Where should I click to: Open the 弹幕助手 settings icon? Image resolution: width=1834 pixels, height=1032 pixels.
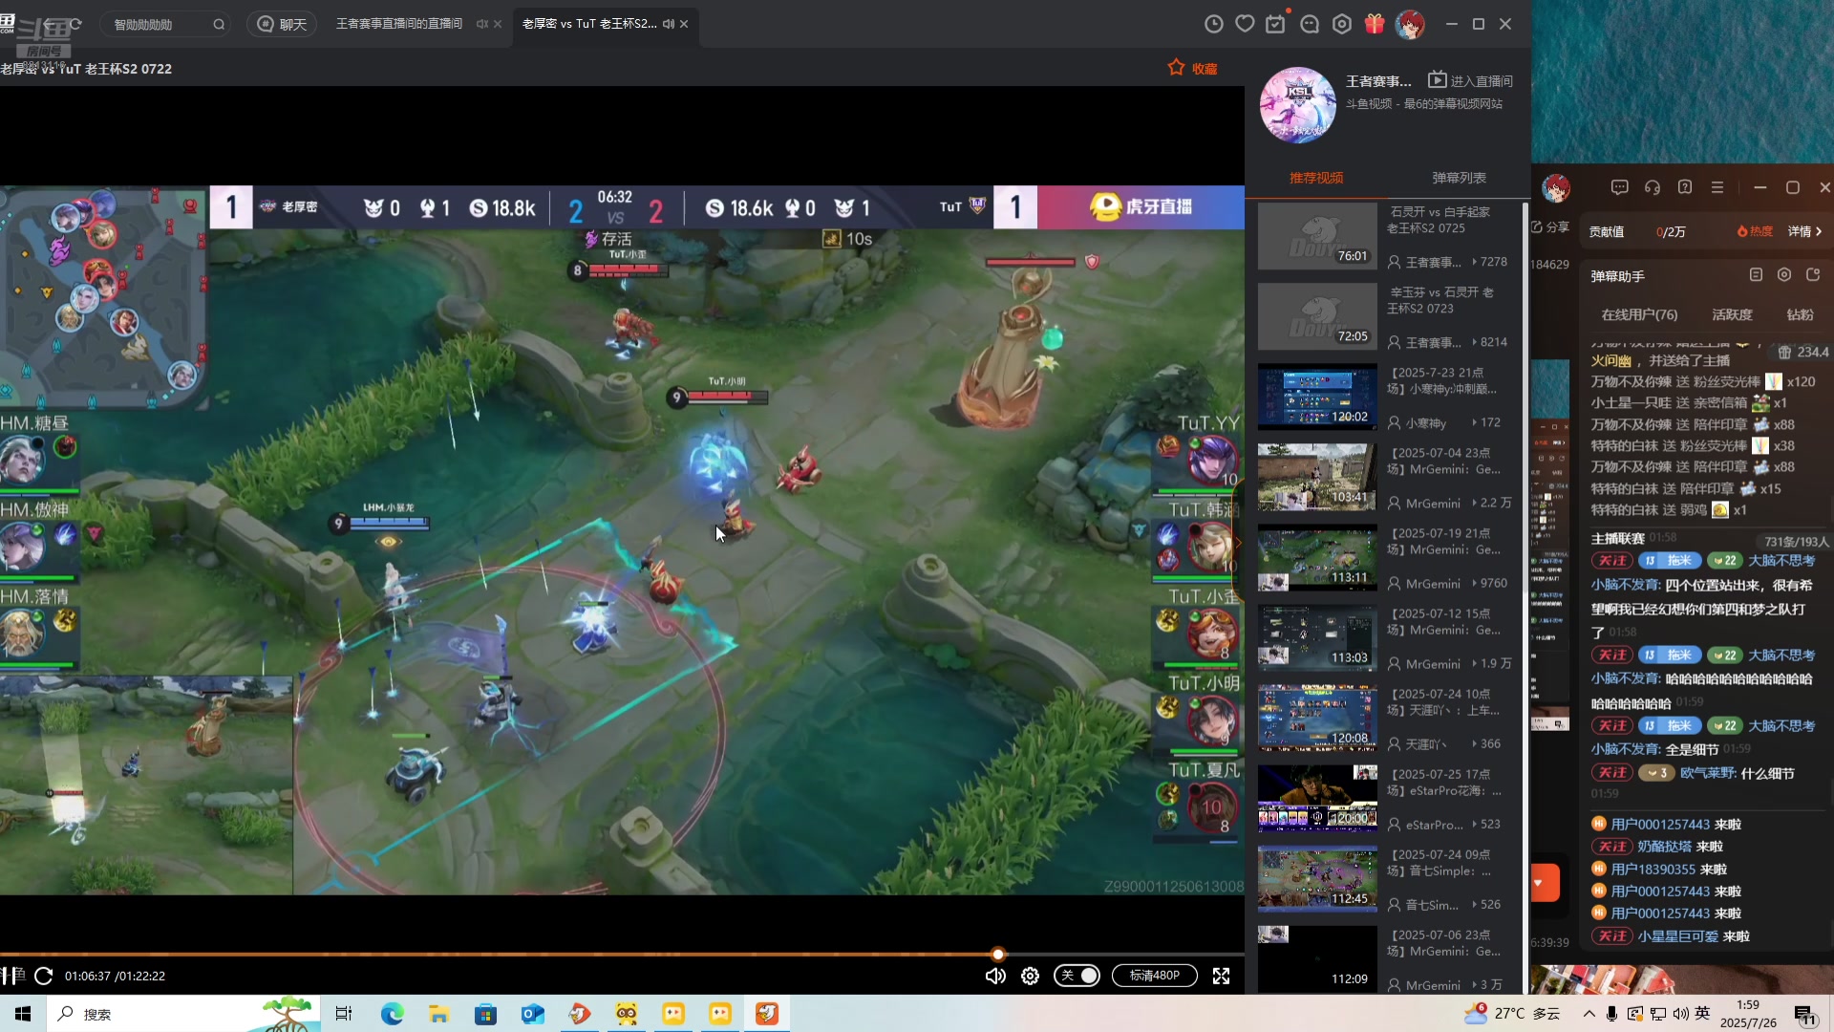click(1784, 275)
